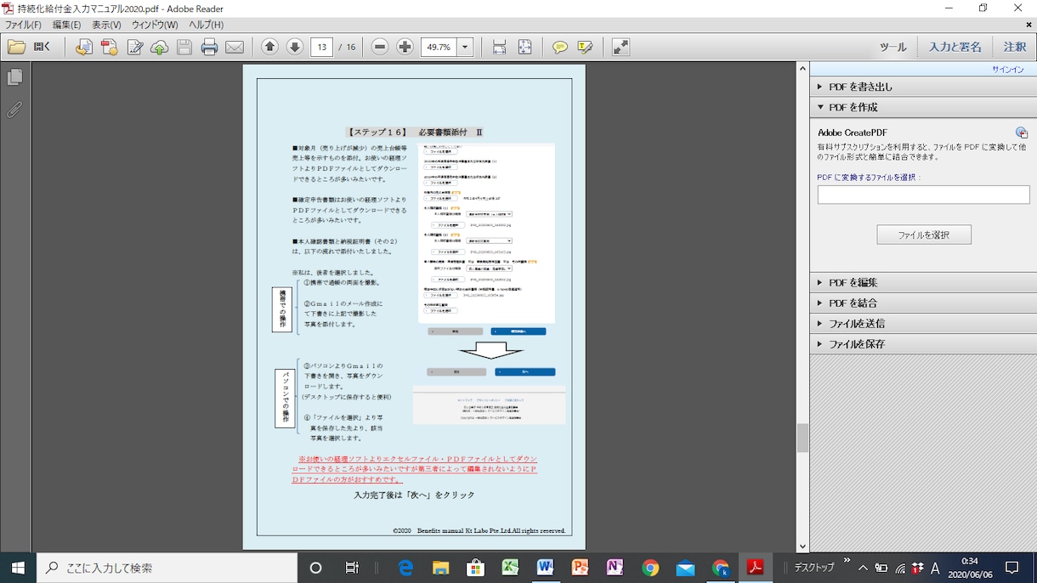Click the fit one full page icon
This screenshot has width=1037, height=583.
[x=524, y=48]
